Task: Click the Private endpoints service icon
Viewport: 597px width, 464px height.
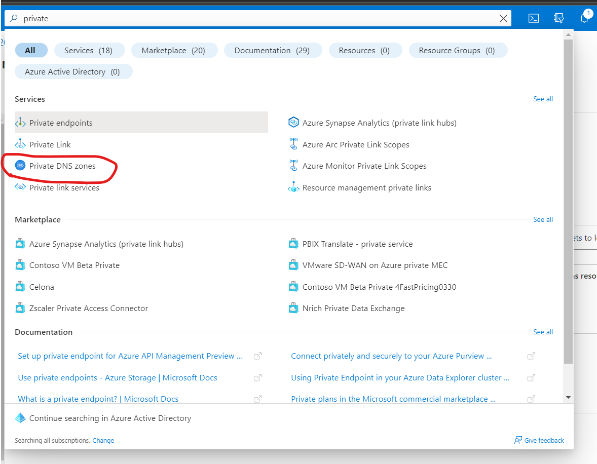Action: coord(20,123)
